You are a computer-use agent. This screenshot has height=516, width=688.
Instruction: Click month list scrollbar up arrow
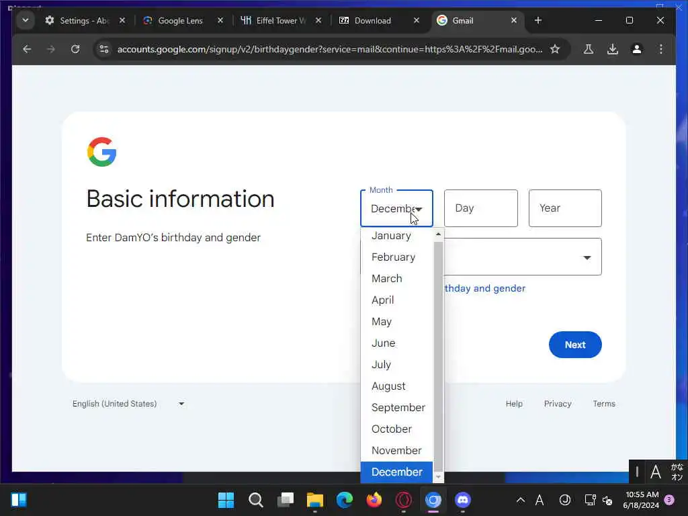438,234
